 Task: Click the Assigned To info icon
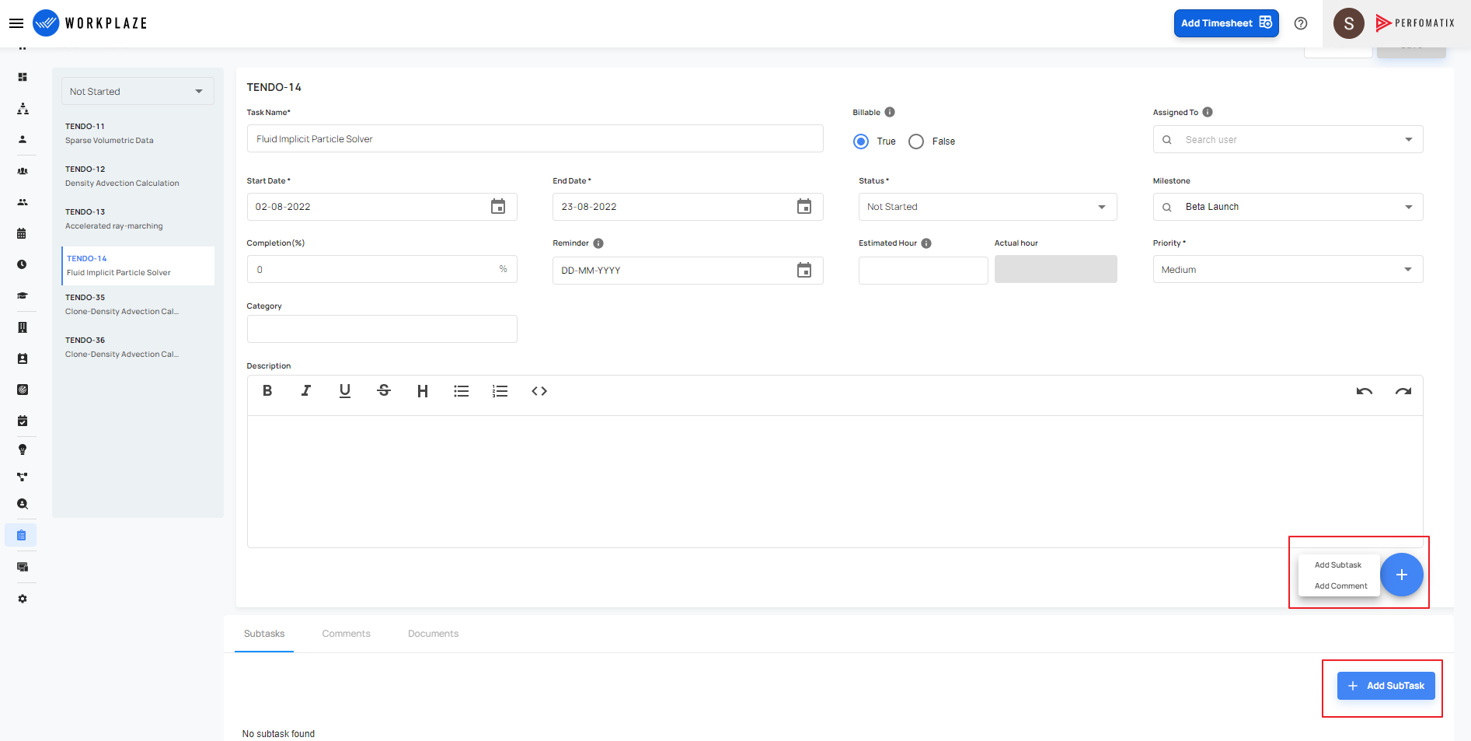pyautogui.click(x=1208, y=112)
